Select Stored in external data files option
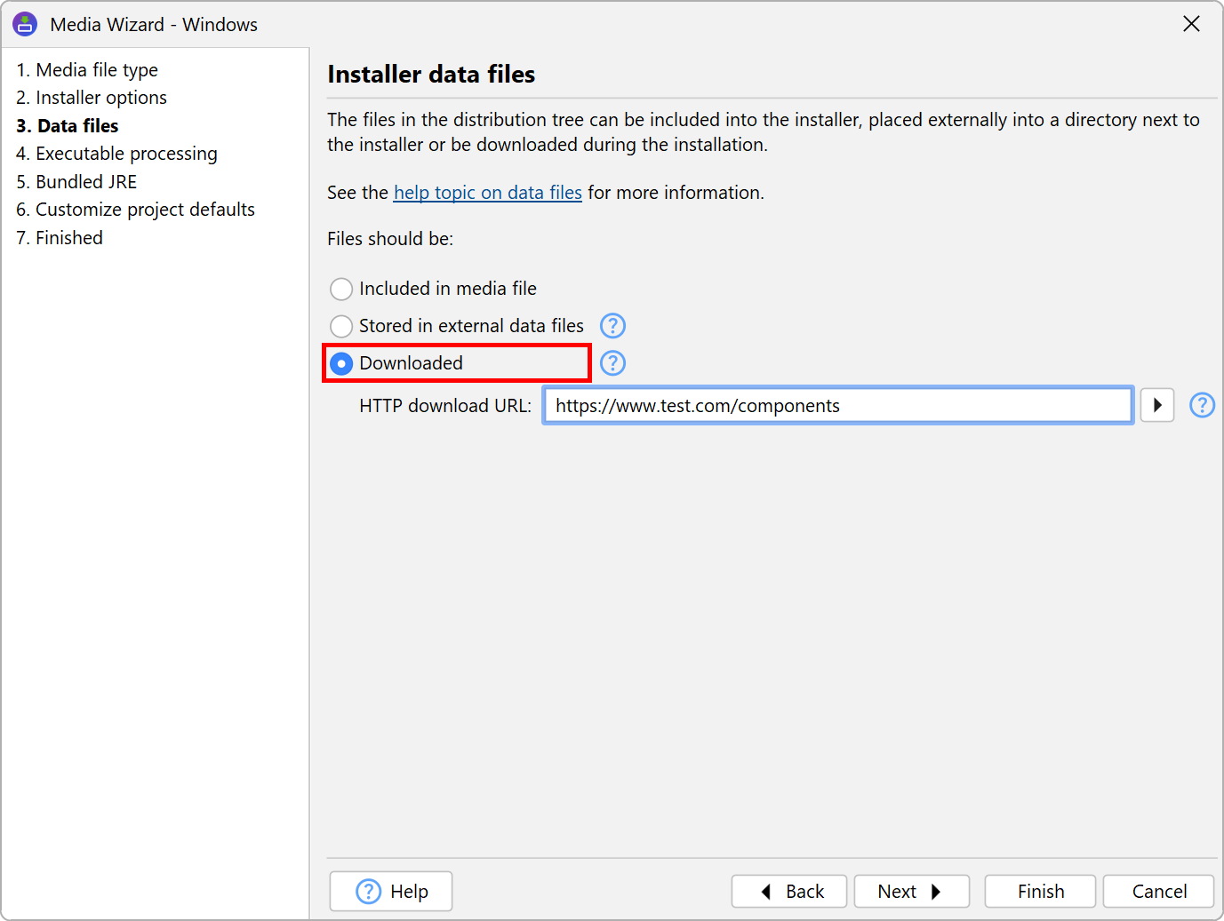 [341, 327]
